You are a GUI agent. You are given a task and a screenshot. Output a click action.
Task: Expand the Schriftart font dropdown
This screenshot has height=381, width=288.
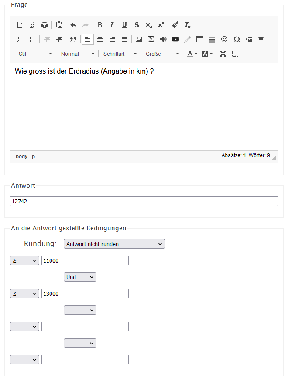pos(120,54)
